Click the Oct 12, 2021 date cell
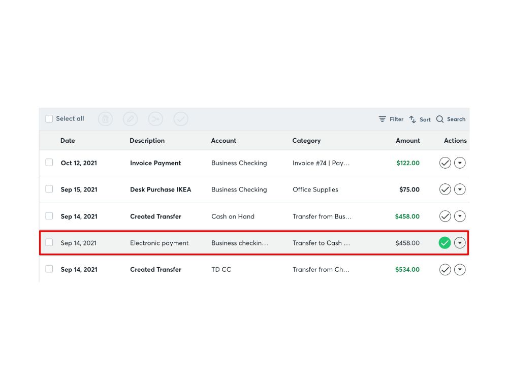Viewport: 508px width, 381px height. 79,163
